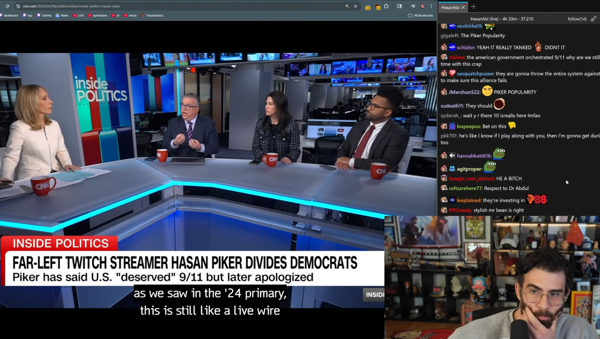Open the browser profile avatar

(x=422, y=6)
